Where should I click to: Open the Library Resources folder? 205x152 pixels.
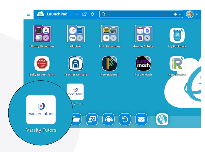coord(42,34)
